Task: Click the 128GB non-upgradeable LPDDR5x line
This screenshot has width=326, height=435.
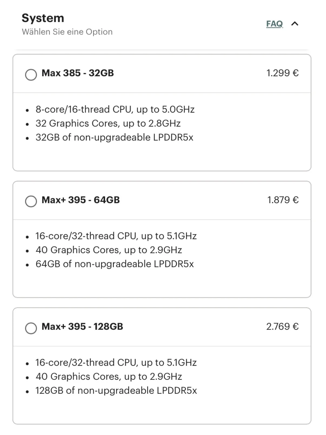Action: [x=116, y=391]
